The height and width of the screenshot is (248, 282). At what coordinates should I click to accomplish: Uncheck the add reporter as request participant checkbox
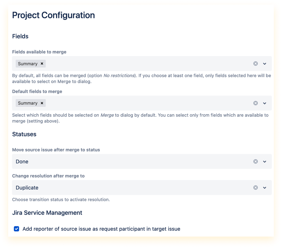click(x=16, y=229)
